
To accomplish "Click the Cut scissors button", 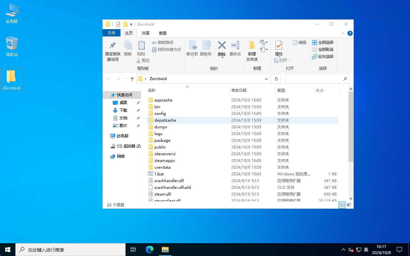I will point(143,60).
